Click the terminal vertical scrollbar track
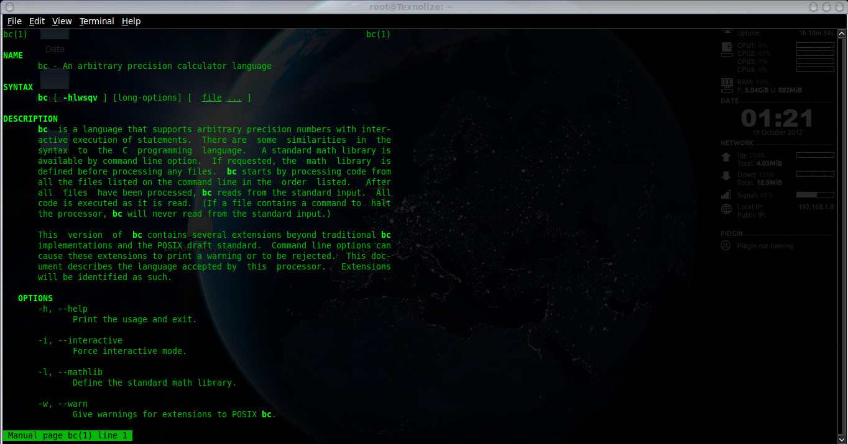The image size is (848, 444). (x=841, y=236)
